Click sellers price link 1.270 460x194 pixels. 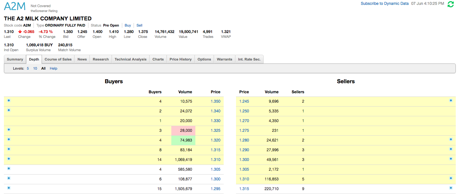point(244,121)
